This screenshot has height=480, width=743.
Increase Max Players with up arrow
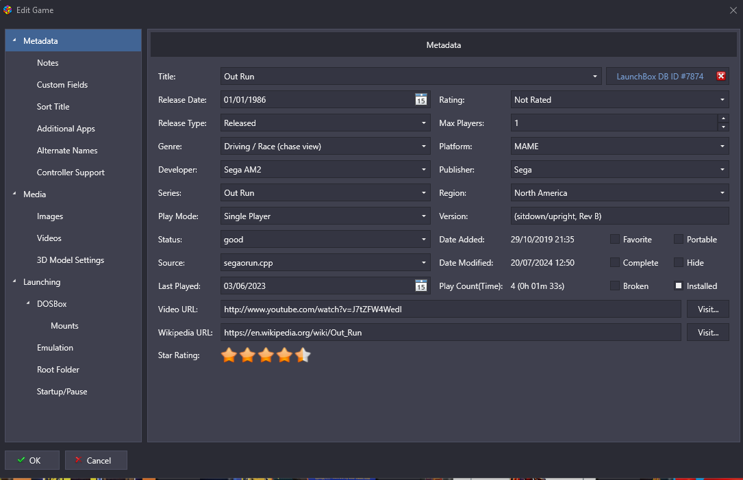[x=723, y=118]
